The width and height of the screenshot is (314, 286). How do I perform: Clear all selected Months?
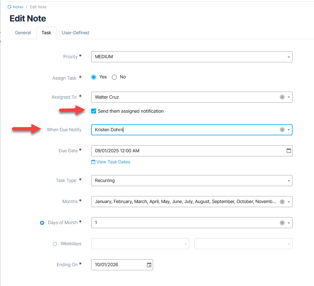click(x=282, y=202)
